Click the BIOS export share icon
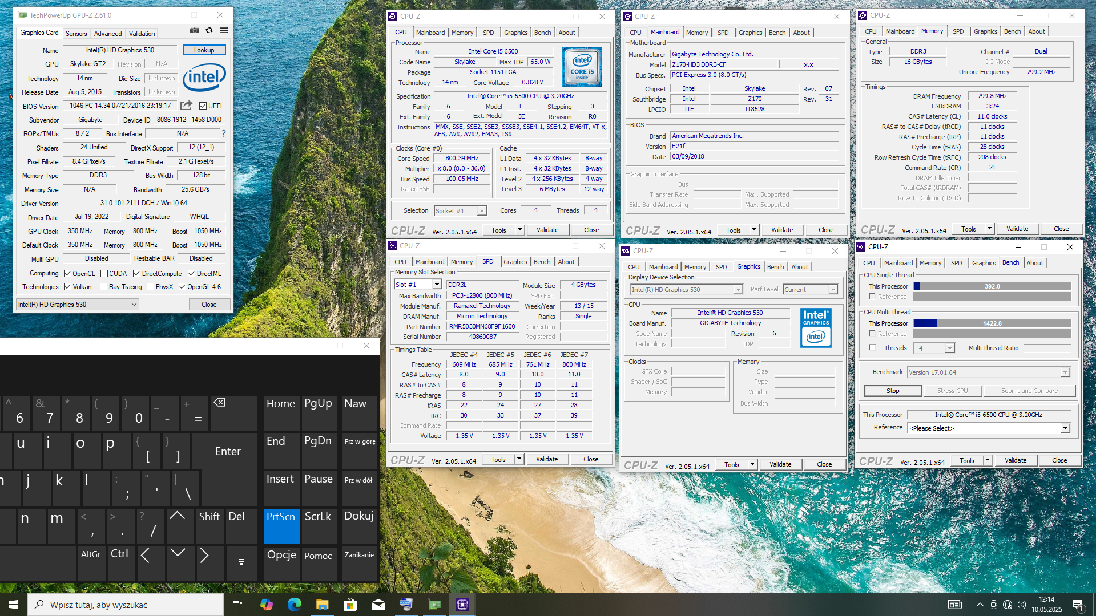1096x616 pixels. pos(186,106)
